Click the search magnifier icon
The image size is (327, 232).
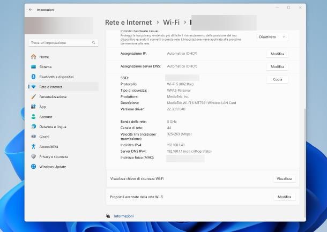[94, 42]
